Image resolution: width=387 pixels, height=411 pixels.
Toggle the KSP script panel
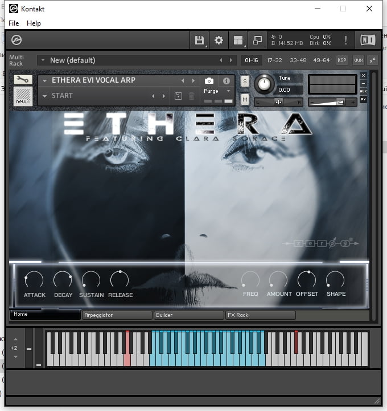341,60
